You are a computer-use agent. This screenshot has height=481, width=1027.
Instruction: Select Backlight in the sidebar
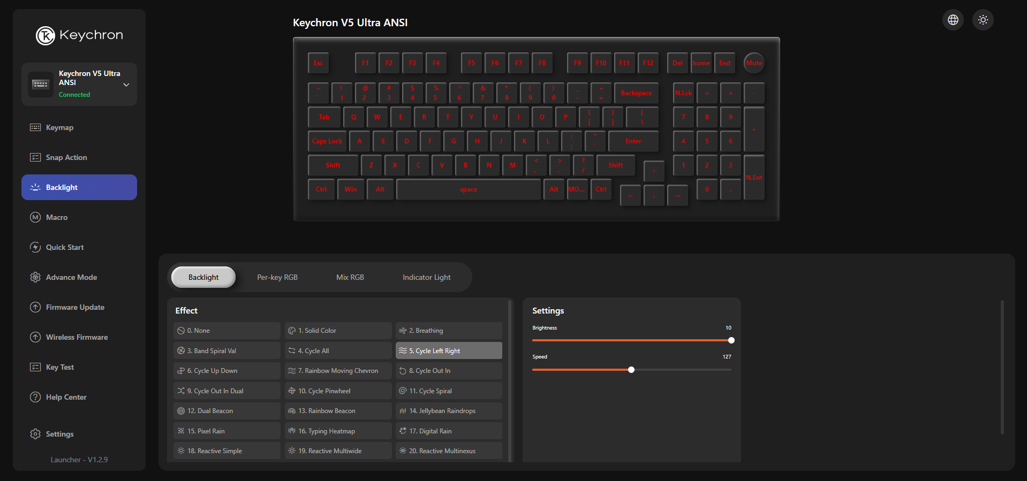click(x=79, y=187)
